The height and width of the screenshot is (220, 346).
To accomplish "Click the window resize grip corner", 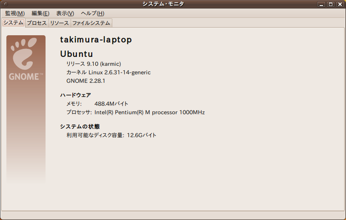I will [342, 216].
